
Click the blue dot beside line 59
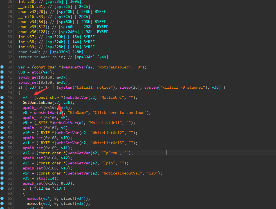(2, 168)
